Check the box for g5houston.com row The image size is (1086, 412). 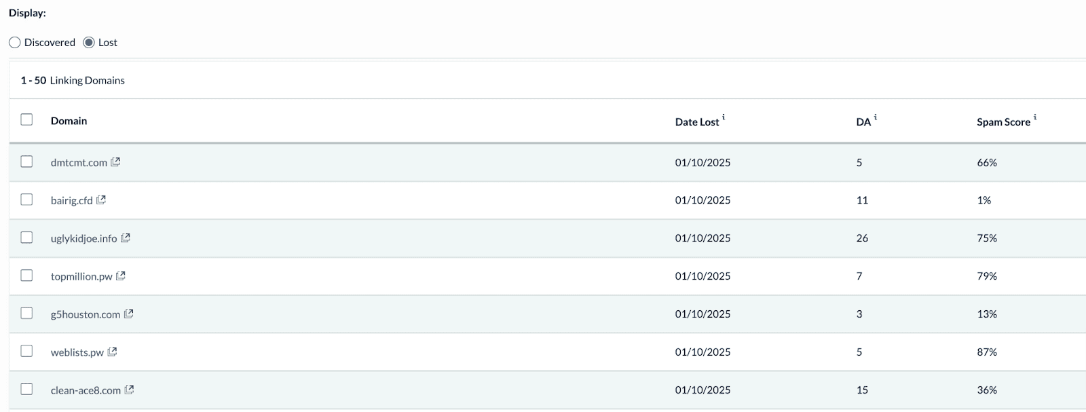26,313
